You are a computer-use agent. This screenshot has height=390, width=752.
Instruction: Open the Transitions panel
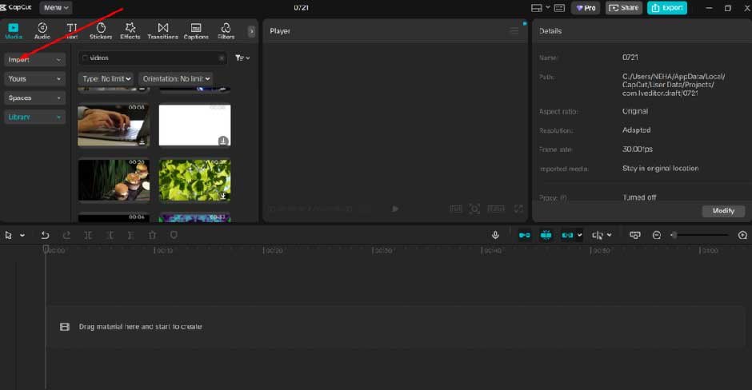click(163, 31)
